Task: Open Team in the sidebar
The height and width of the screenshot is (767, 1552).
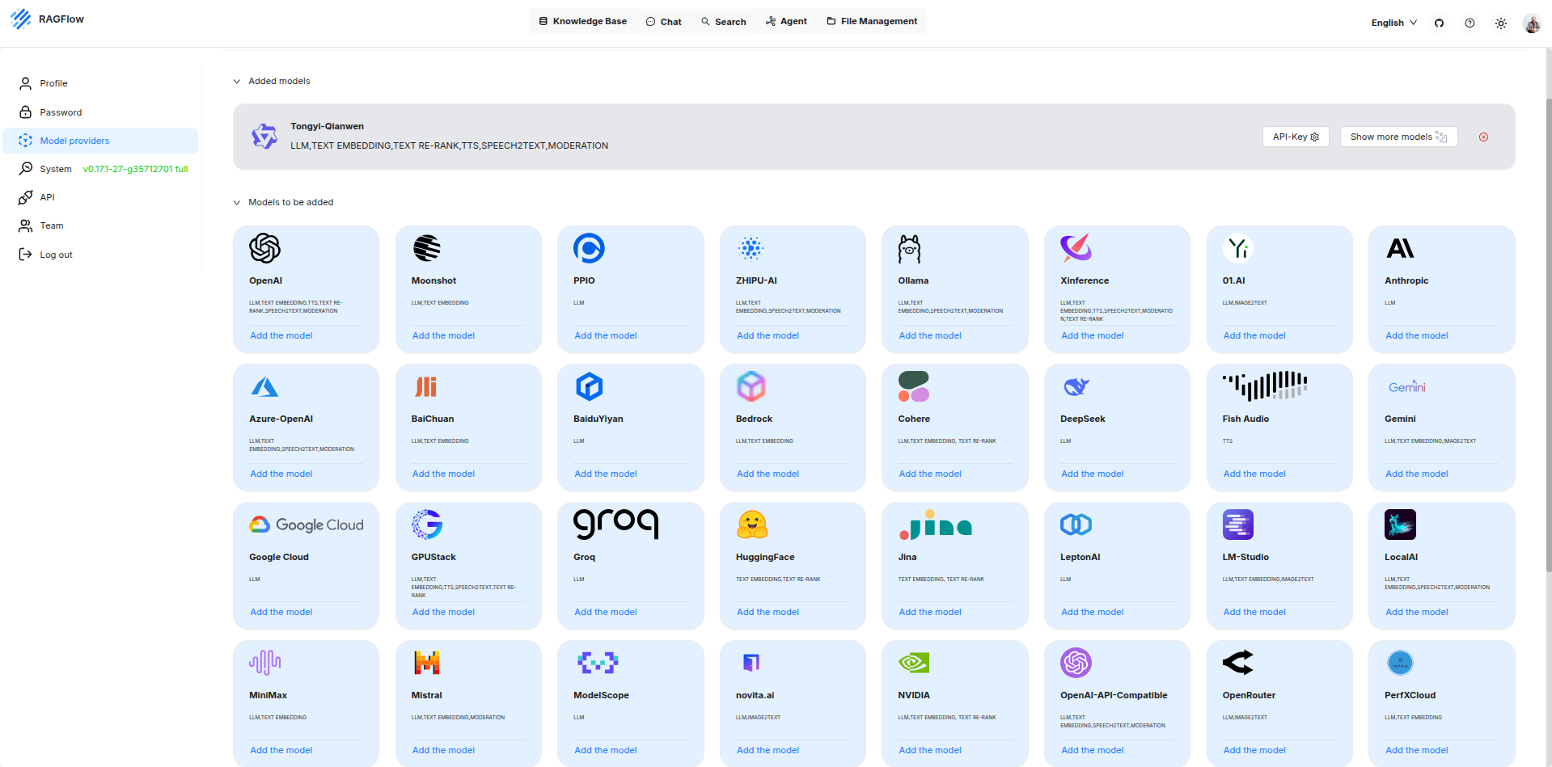Action: point(100,225)
